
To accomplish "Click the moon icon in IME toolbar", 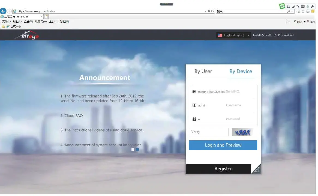I will pyautogui.click(x=293, y=6).
